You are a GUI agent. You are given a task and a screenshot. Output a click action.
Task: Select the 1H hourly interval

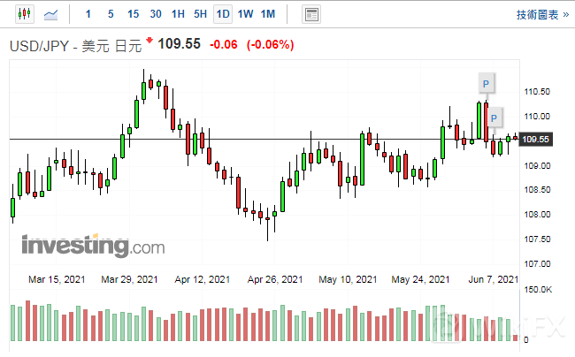click(178, 14)
